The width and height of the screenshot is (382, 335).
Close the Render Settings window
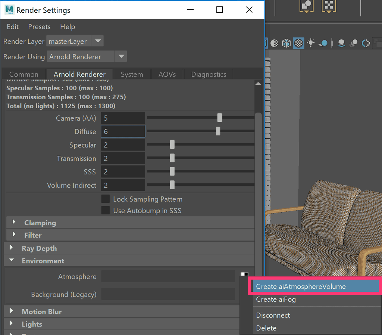click(x=249, y=10)
